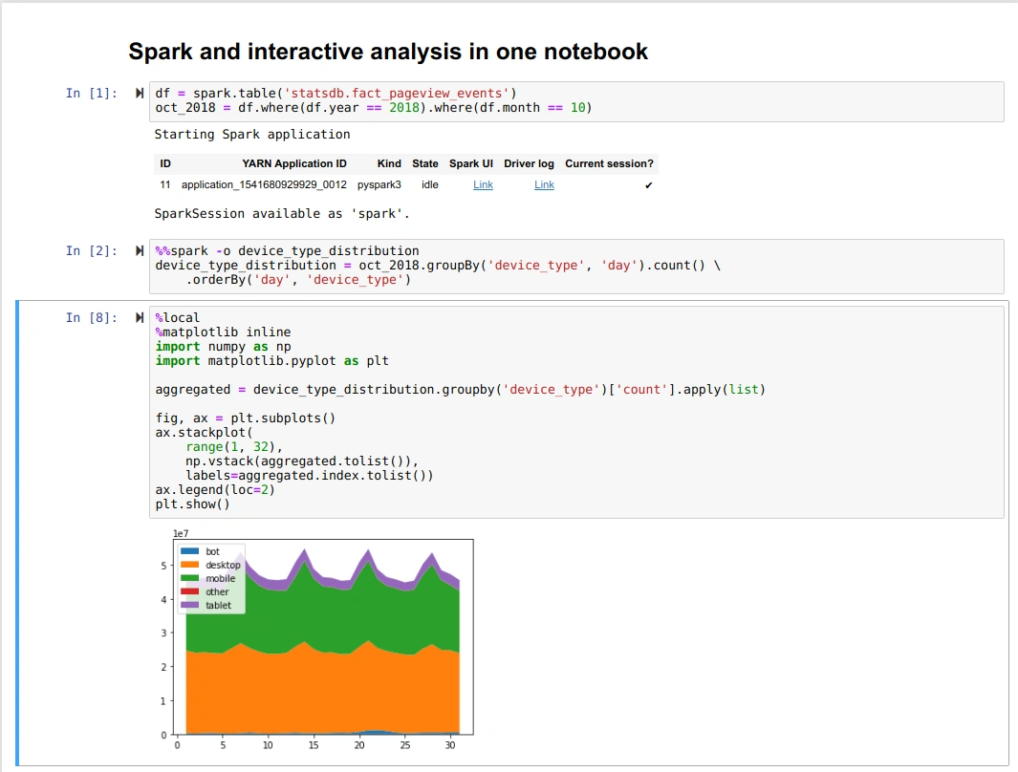This screenshot has height=772, width=1018.
Task: Click inside the %%spark device_type_distribution cell
Action: tap(576, 266)
